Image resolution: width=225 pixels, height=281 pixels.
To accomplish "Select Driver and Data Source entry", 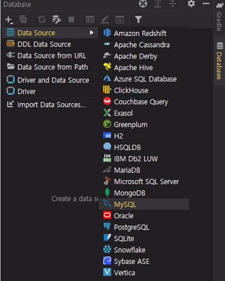I will tap(50, 80).
